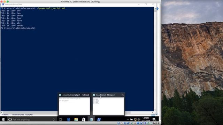The height and width of the screenshot is (125, 223).
Task: Click the output 'This is line three'
Action: pos(12,16)
